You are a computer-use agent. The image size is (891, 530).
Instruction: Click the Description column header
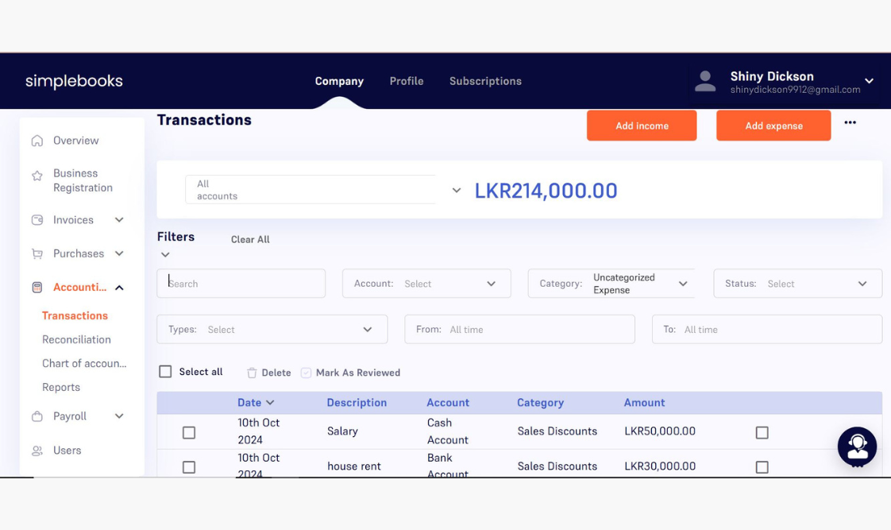coord(357,403)
